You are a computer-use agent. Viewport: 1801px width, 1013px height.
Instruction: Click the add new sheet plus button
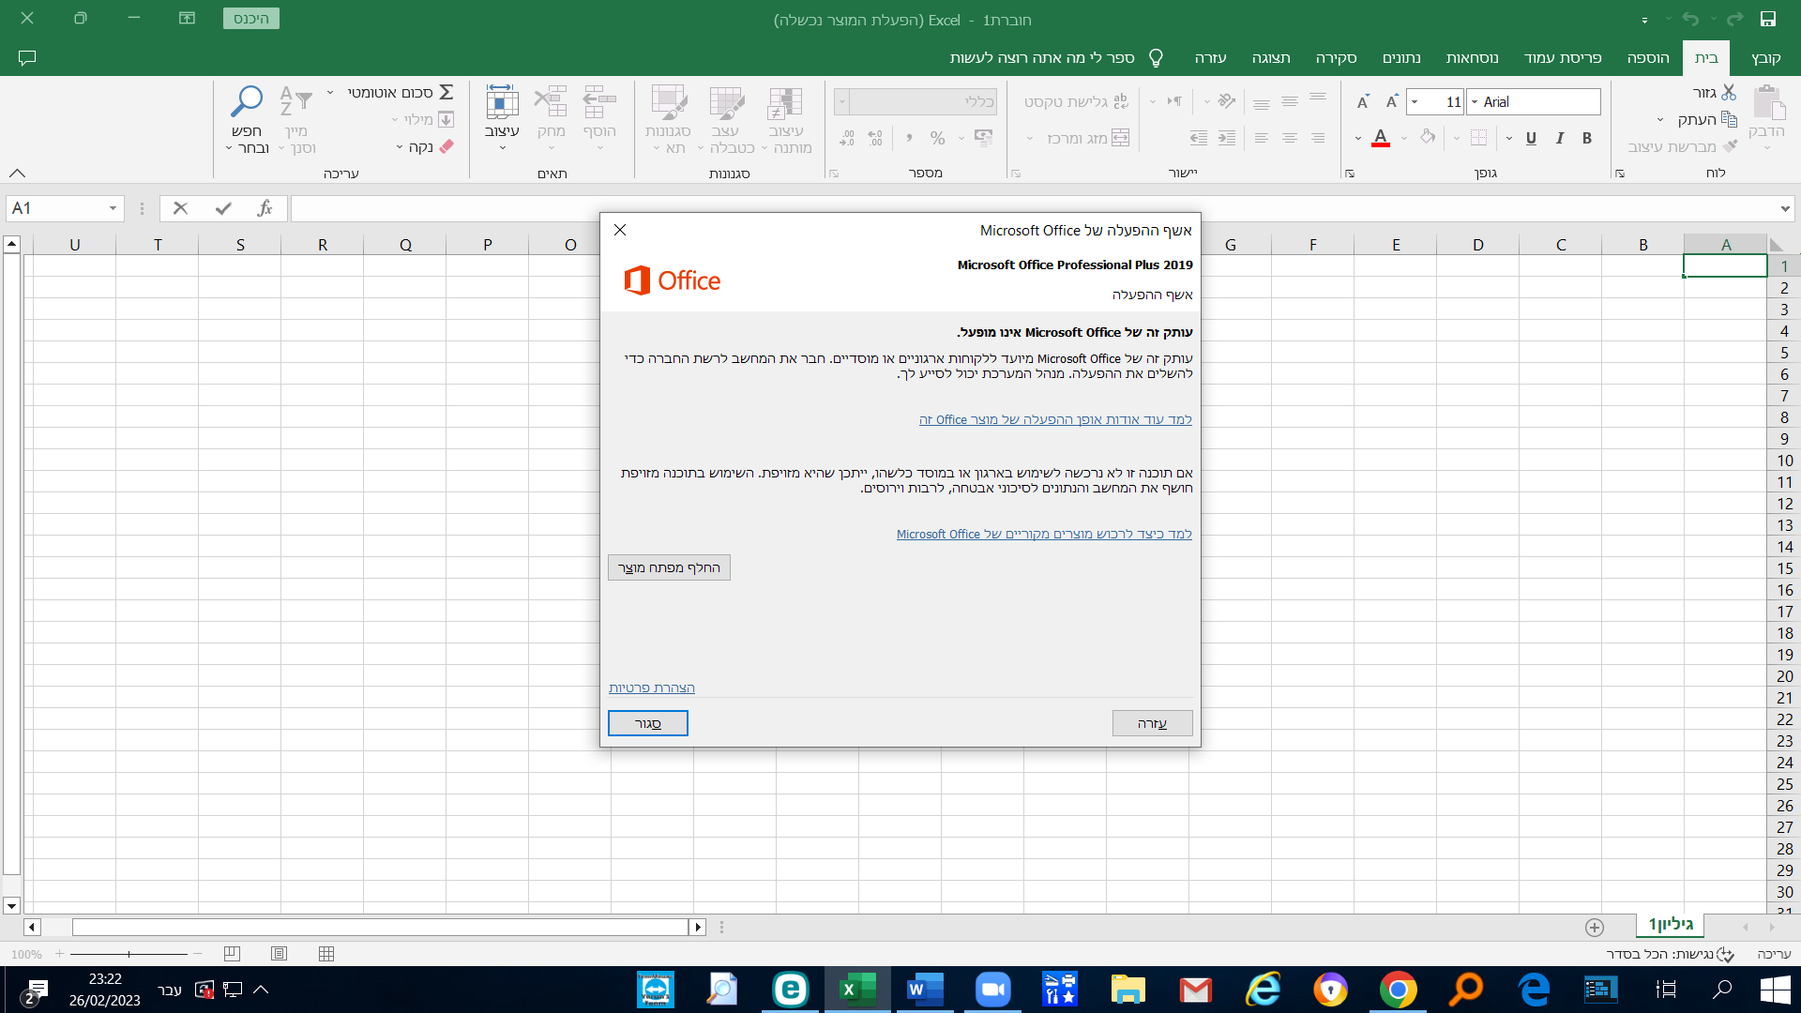tap(1595, 927)
